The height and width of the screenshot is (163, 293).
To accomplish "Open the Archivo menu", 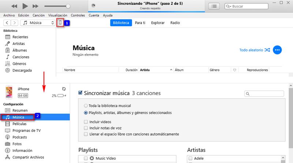I will pos(9,15).
